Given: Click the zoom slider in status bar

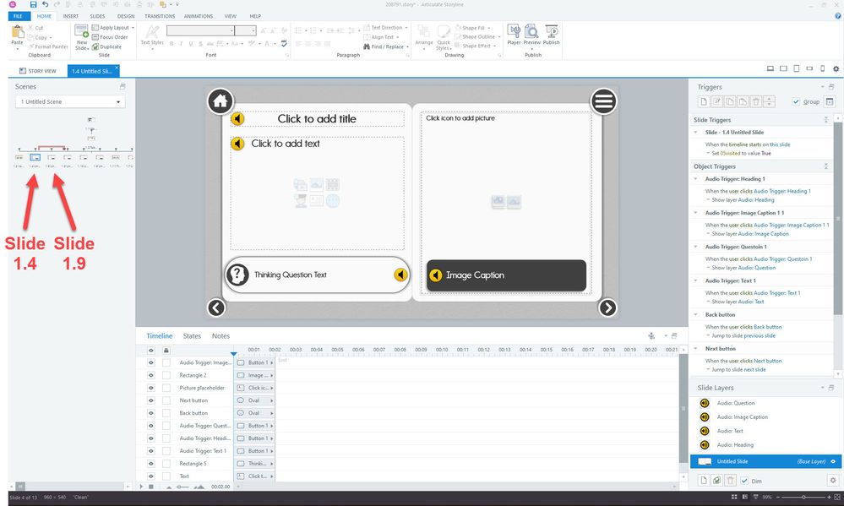Looking at the screenshot, I should (x=803, y=498).
